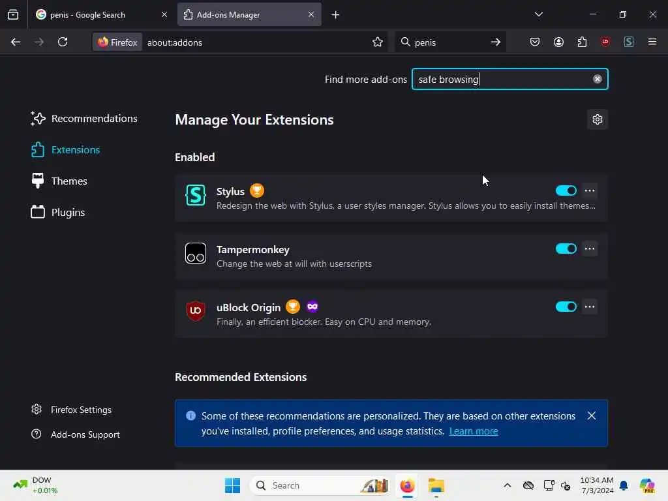Image resolution: width=668 pixels, height=501 pixels.
Task: Click uBlock Origin recommended trophy badge
Action: pyautogui.click(x=293, y=307)
